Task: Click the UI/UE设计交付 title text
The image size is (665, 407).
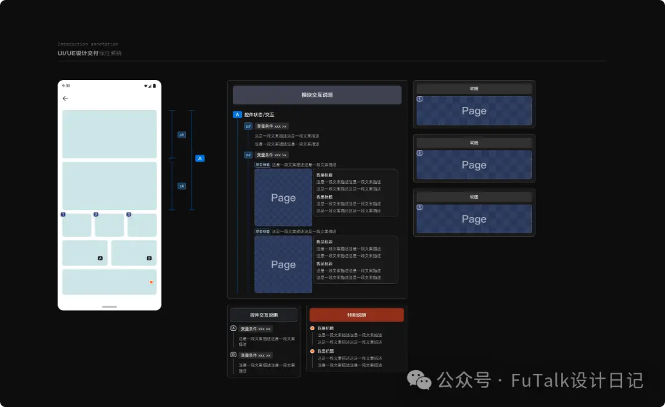Action: (x=78, y=53)
